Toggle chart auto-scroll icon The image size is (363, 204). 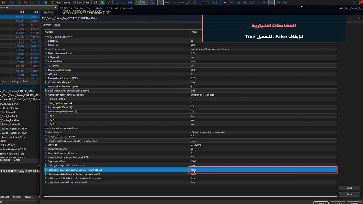(138, 3)
